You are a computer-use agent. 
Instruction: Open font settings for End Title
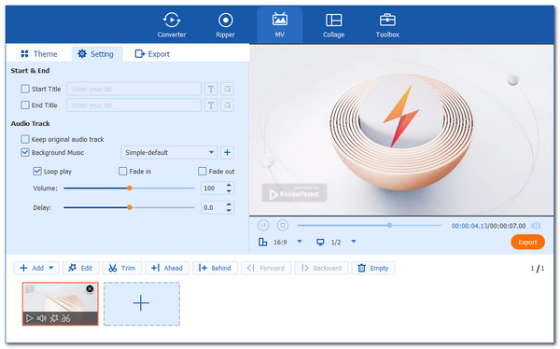pos(211,105)
